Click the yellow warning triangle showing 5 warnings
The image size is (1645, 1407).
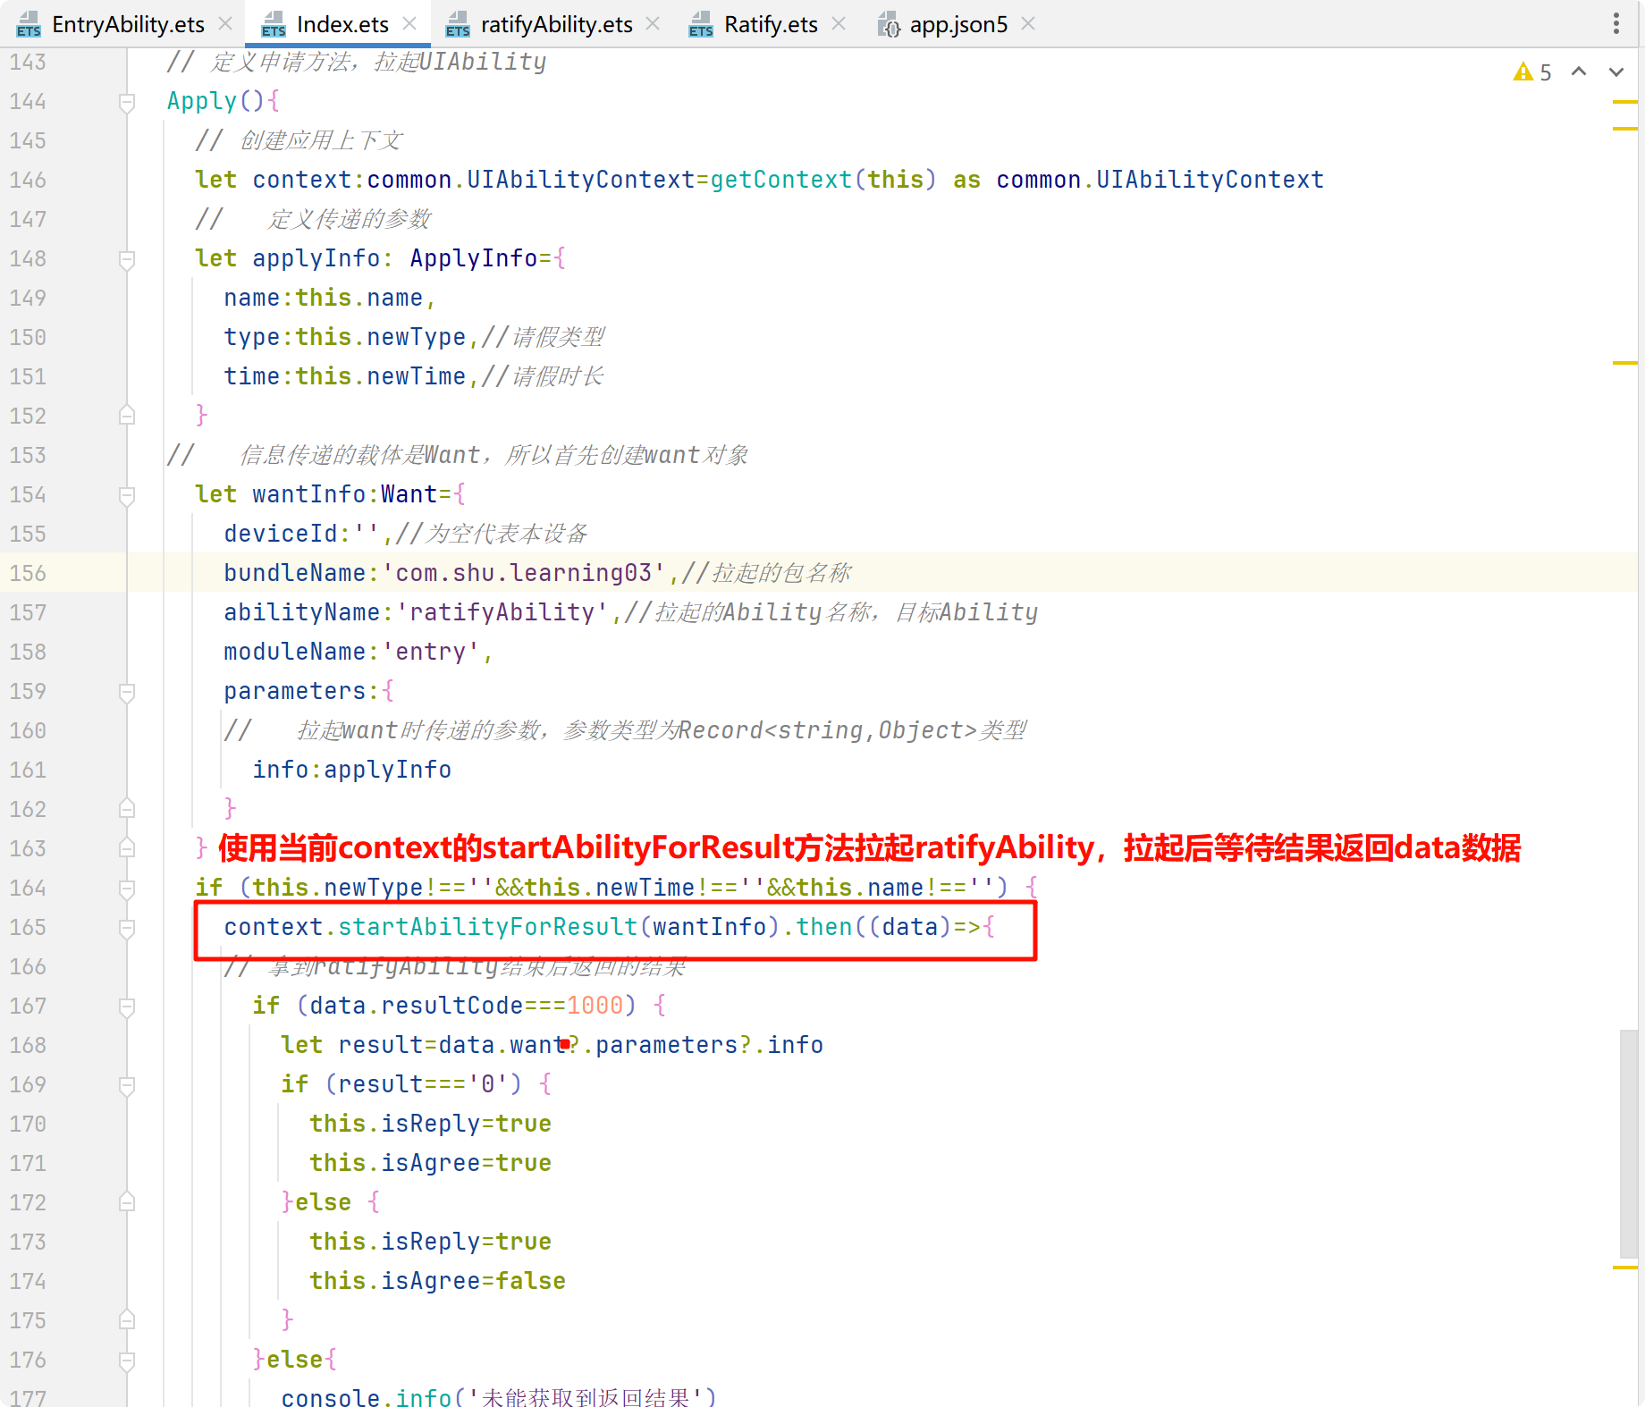[x=1523, y=72]
